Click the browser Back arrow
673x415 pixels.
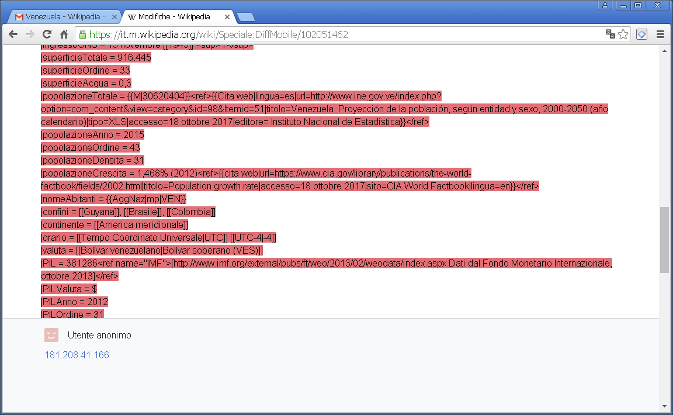(x=13, y=34)
